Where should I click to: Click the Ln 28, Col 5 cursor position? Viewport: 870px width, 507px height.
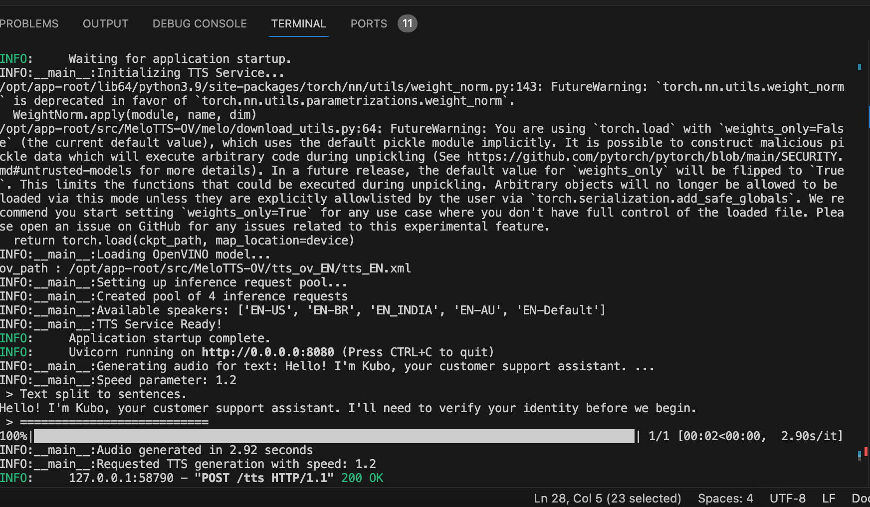click(607, 498)
